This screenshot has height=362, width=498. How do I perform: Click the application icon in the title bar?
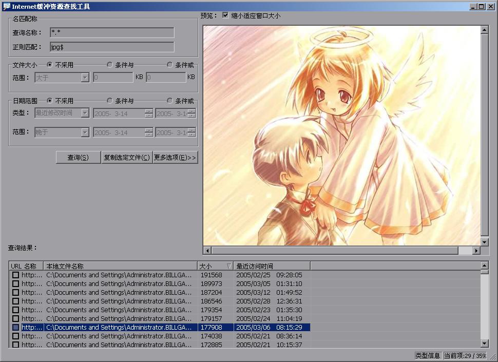(6, 6)
